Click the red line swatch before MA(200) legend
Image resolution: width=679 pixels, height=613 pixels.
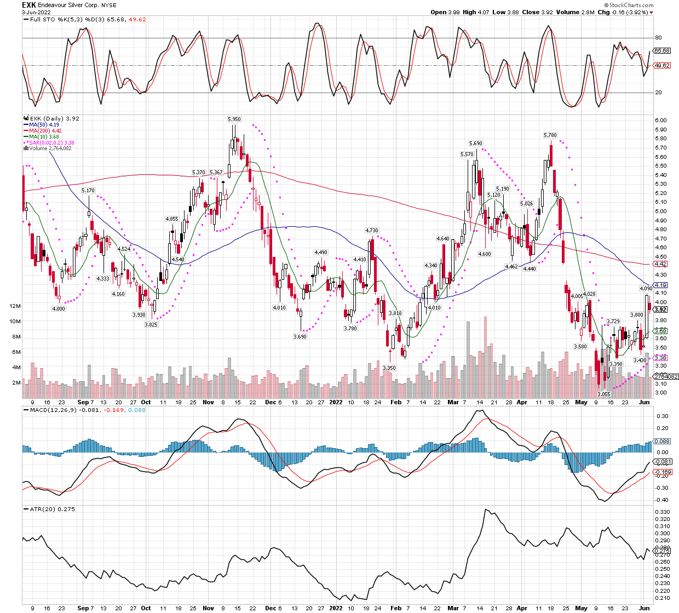pyautogui.click(x=26, y=131)
